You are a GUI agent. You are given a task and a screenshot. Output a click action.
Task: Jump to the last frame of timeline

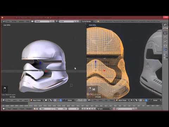[x=95, y=109]
